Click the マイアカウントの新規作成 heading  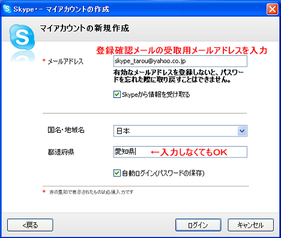pos(85,28)
